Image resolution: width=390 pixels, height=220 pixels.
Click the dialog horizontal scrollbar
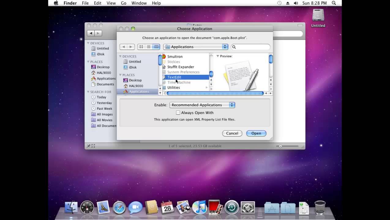(x=215, y=93)
